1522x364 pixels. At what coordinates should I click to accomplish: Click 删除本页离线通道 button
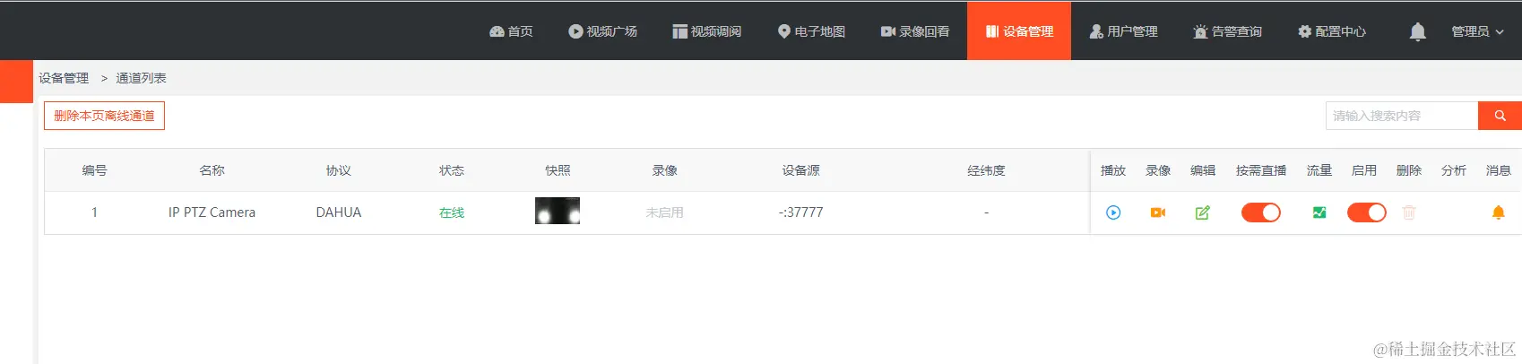pos(104,116)
